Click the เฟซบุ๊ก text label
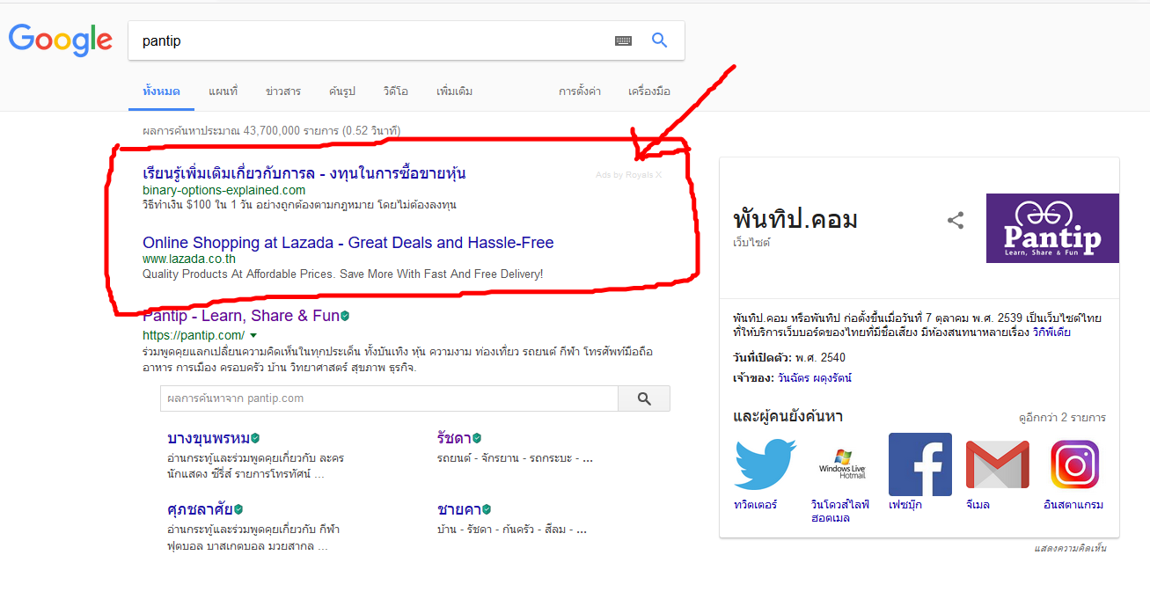This screenshot has width=1150, height=592. (x=905, y=505)
